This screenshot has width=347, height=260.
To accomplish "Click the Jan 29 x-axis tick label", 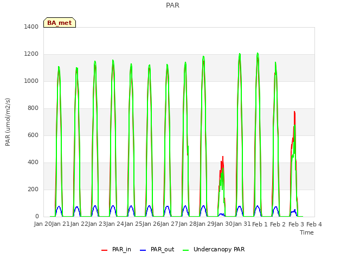I will (x=205, y=224).
